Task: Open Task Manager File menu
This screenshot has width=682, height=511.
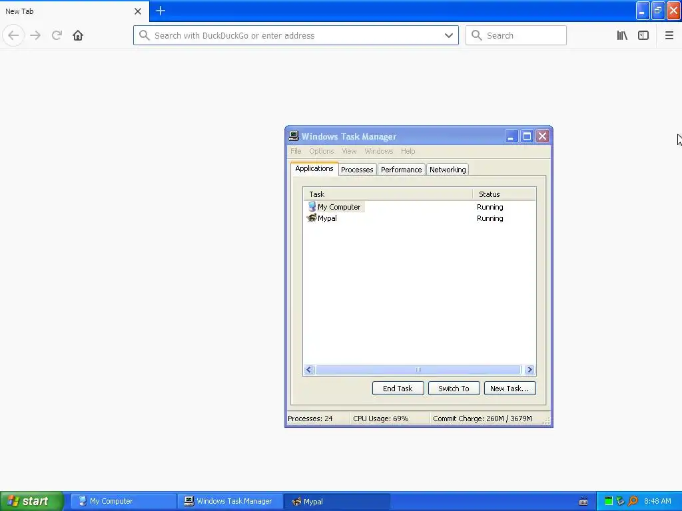Action: tap(296, 151)
